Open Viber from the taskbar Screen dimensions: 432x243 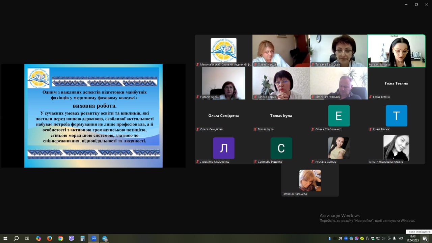tap(72, 239)
